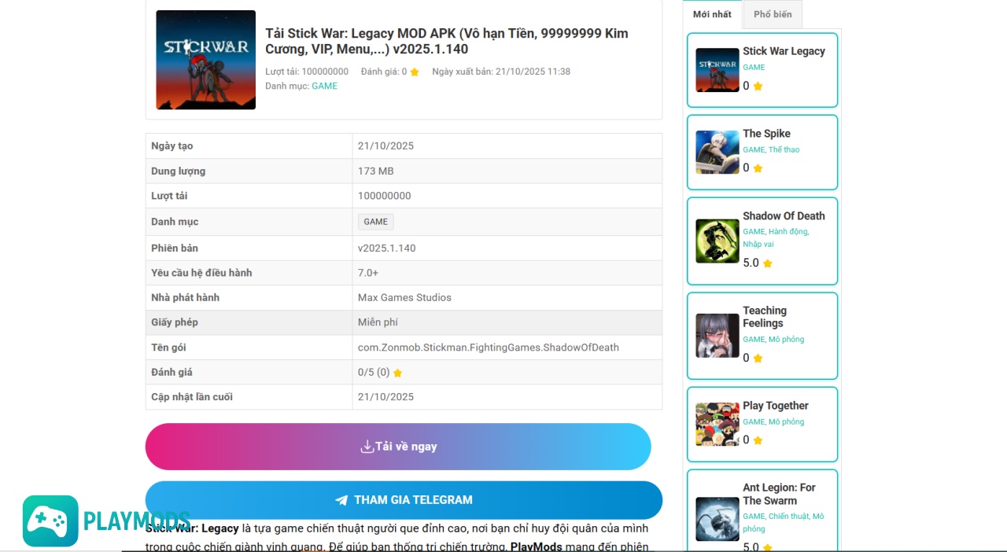1007x552 pixels.
Task: Open Chiến thuật category under Ant Legion
Action: click(789, 517)
